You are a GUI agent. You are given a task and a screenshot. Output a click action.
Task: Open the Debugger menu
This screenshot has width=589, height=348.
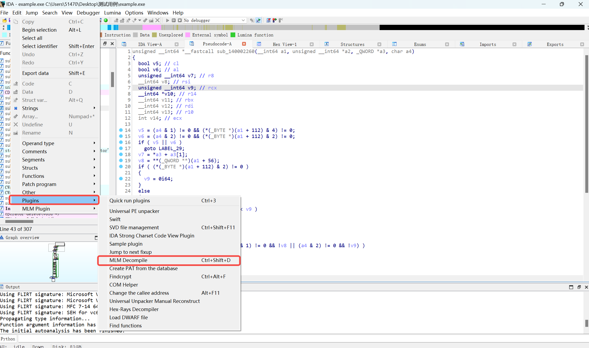[x=88, y=13]
